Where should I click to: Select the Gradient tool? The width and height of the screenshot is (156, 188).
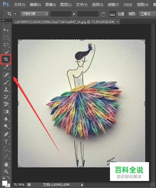pos(6,111)
